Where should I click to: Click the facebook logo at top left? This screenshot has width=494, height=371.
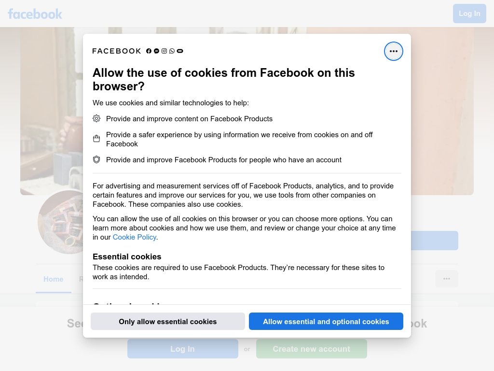[x=35, y=14]
